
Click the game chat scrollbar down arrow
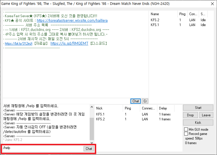92,143
